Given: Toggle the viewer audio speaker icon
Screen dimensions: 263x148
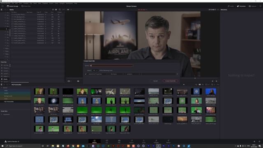Looking at the screenshot, I should 78,81.
